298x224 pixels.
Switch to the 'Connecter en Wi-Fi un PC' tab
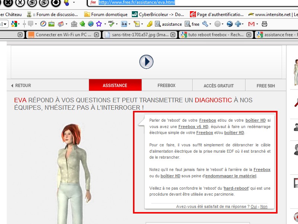point(60,35)
